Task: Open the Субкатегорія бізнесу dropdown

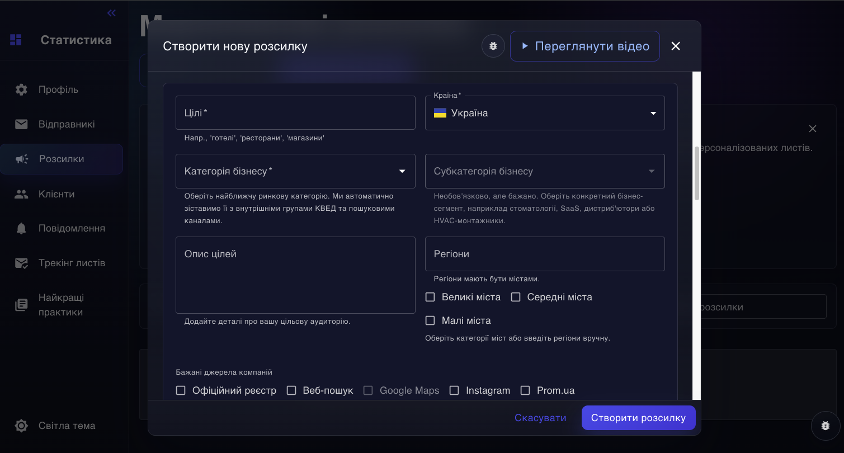Action: point(544,171)
